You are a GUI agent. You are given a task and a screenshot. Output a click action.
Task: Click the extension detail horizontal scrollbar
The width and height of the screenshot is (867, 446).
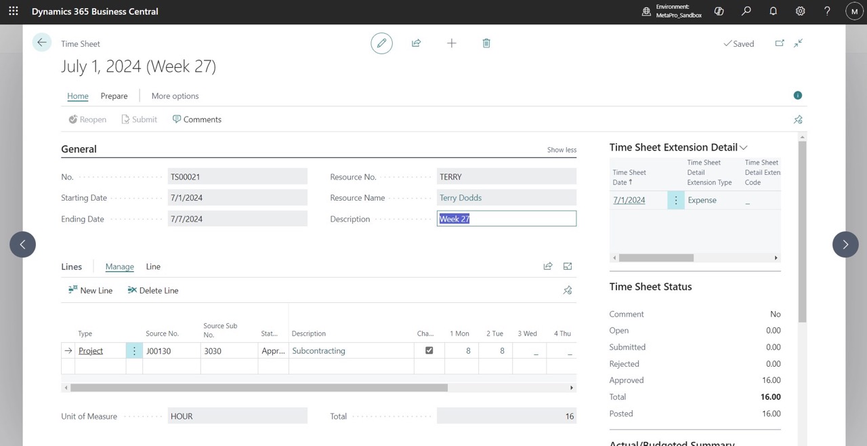656,258
